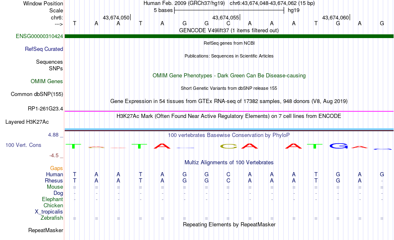Screen dimensions: 394x240
Task: Open 100 vertebrates Basewise Conservation PhyloP title
Action: point(229,135)
